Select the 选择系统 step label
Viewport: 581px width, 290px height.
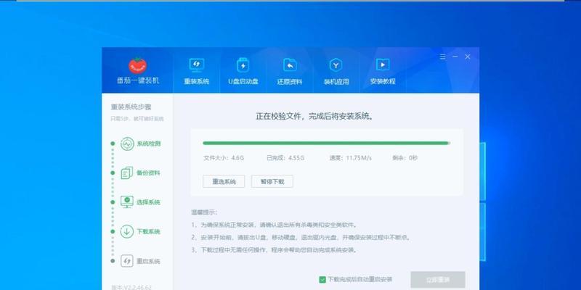(x=149, y=202)
